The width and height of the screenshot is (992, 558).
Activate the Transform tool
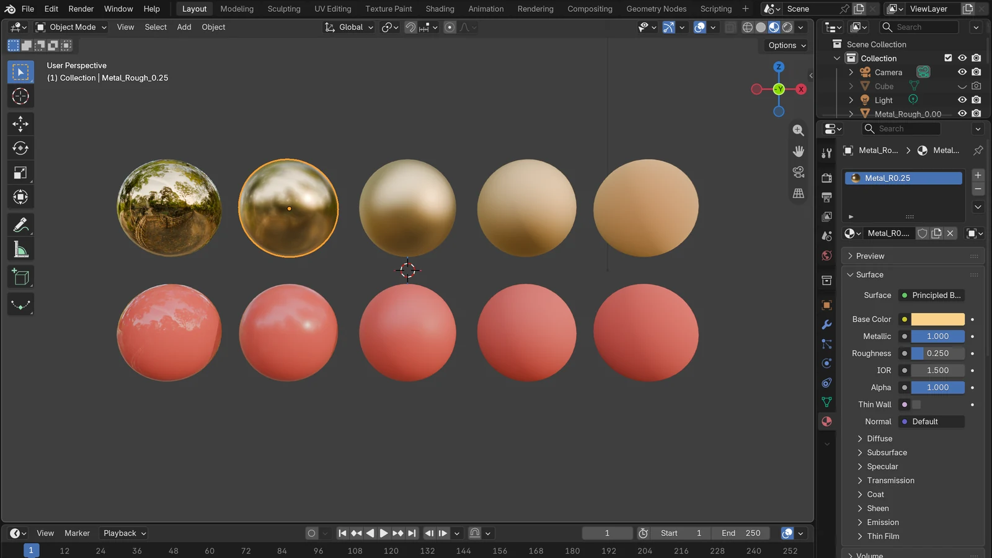click(20, 197)
